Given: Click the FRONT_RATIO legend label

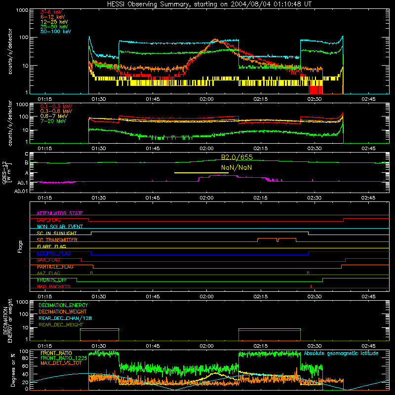Looking at the screenshot, I should tap(56, 353).
